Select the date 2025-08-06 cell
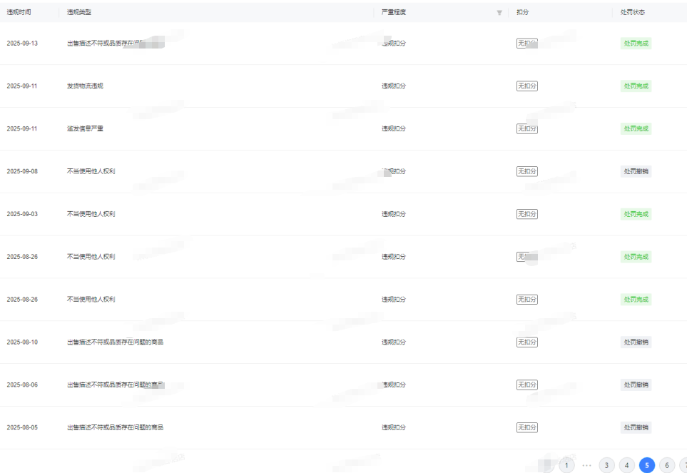 tap(22, 385)
